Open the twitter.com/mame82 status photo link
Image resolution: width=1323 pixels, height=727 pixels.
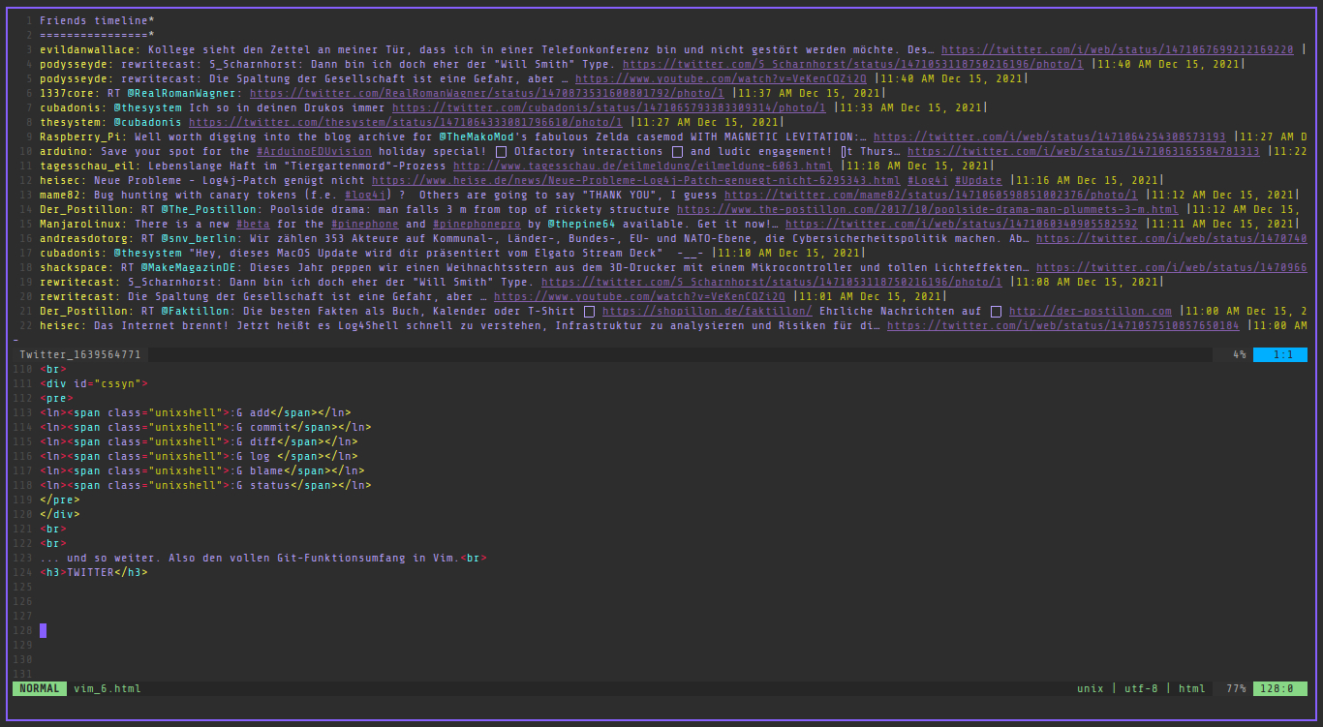tap(931, 195)
